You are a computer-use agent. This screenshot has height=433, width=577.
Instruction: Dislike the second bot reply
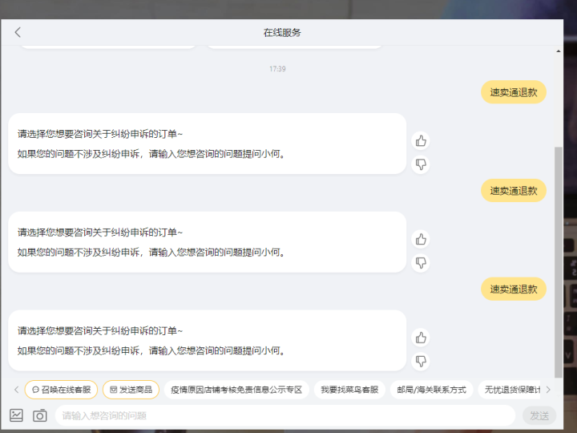click(x=421, y=262)
